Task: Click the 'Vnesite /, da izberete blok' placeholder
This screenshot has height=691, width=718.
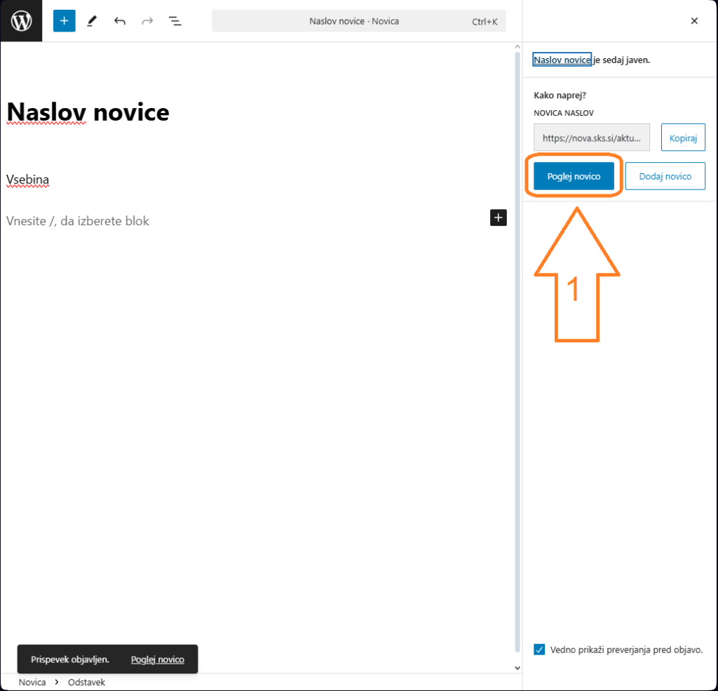Action: point(78,221)
